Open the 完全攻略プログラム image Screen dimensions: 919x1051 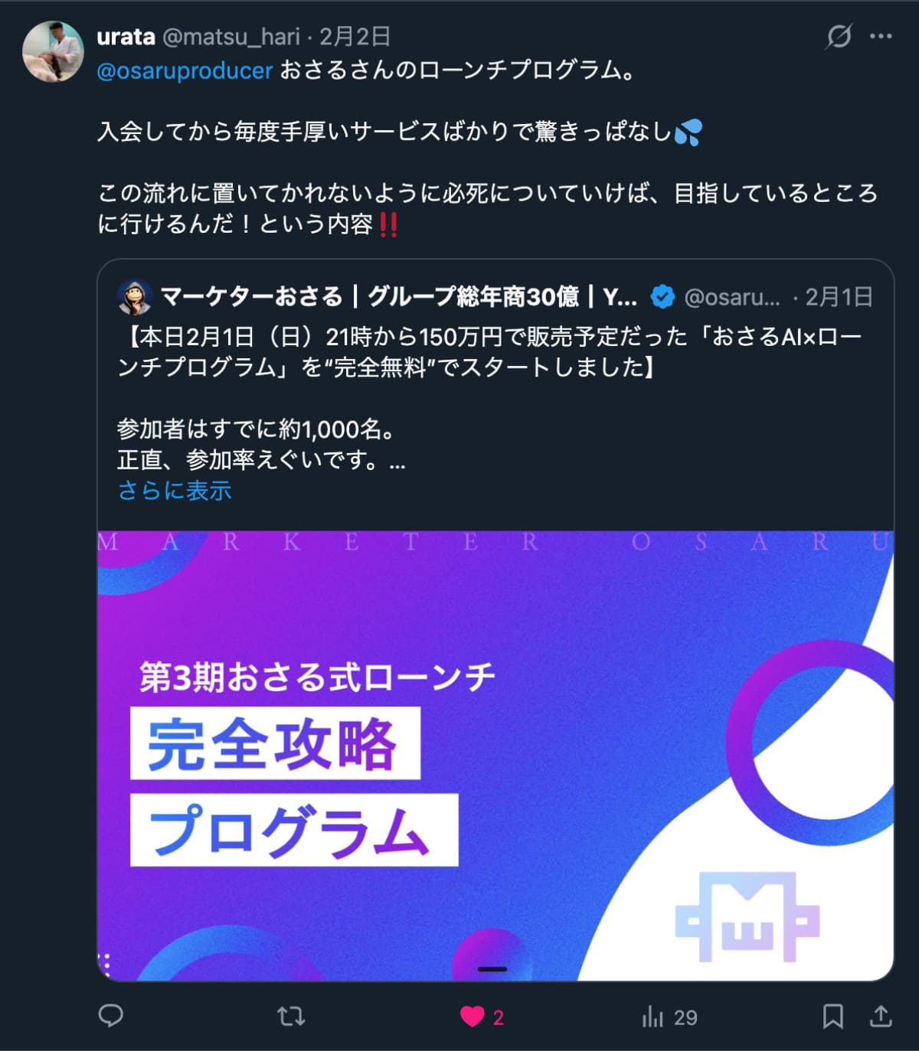pos(495,756)
